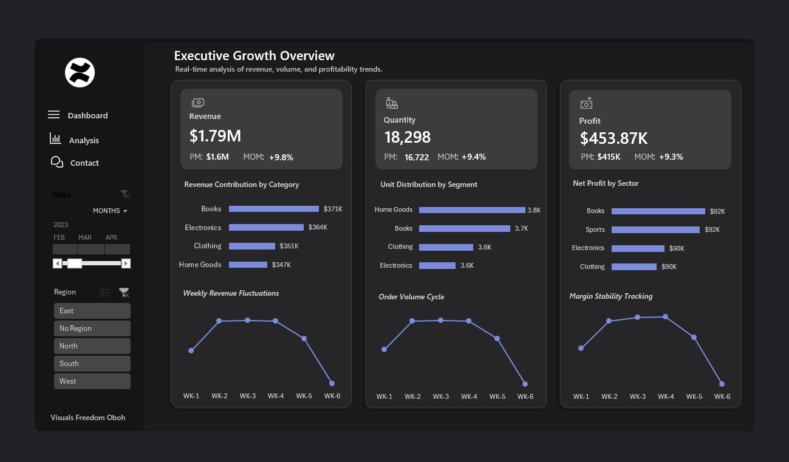Image resolution: width=789 pixels, height=462 pixels.
Task: Click the $453.87K profit total
Action: click(613, 138)
